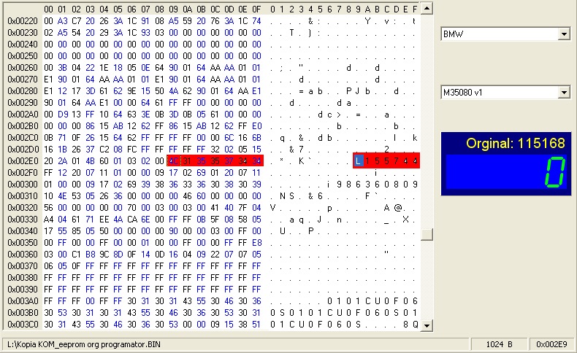This screenshot has height=353, width=577.
Task: Select highlighted ASCII character L in row 0x002E0
Action: 358,161
